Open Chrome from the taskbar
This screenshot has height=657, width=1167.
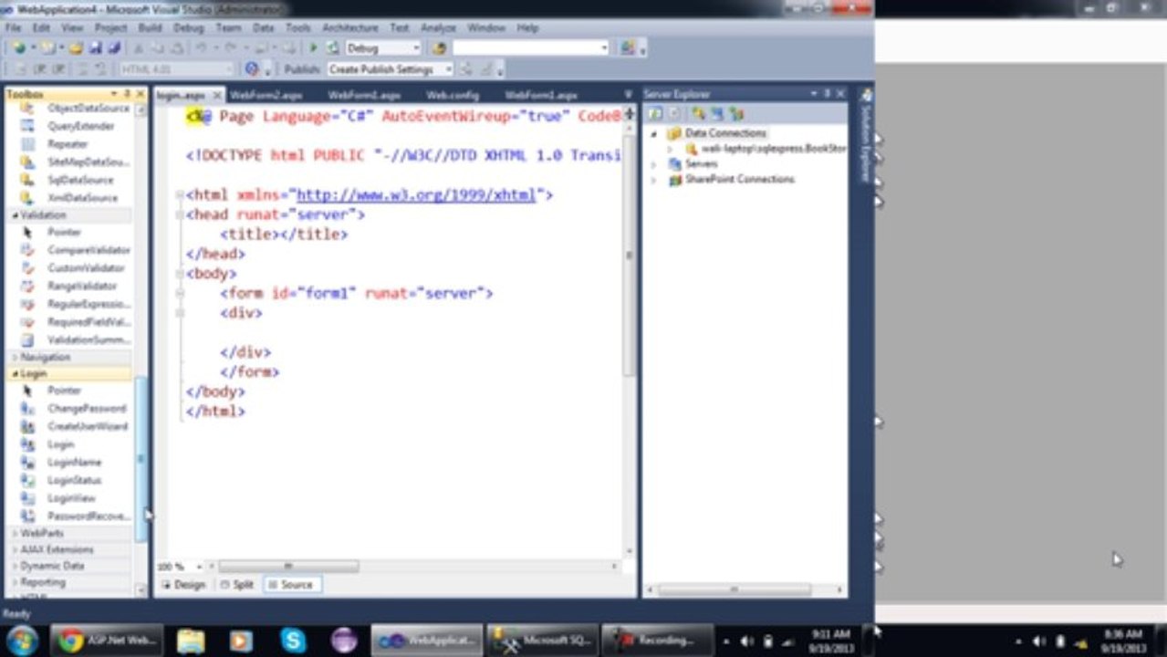[71, 641]
